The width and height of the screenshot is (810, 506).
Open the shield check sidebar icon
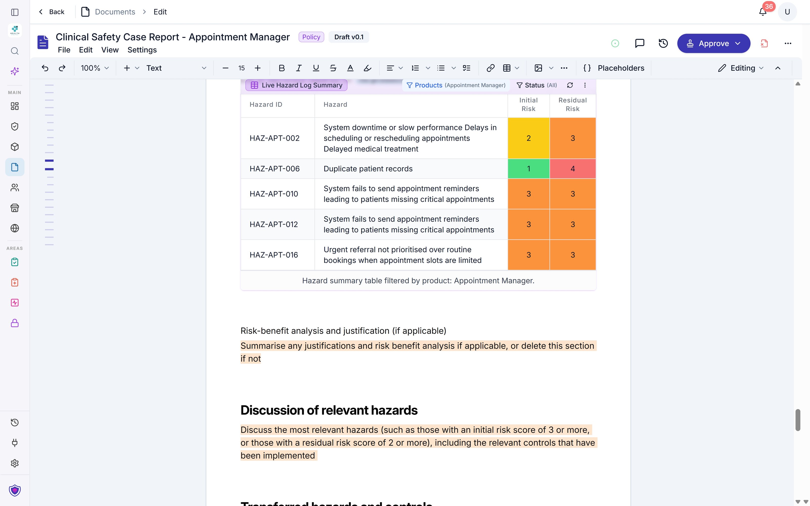pyautogui.click(x=15, y=126)
